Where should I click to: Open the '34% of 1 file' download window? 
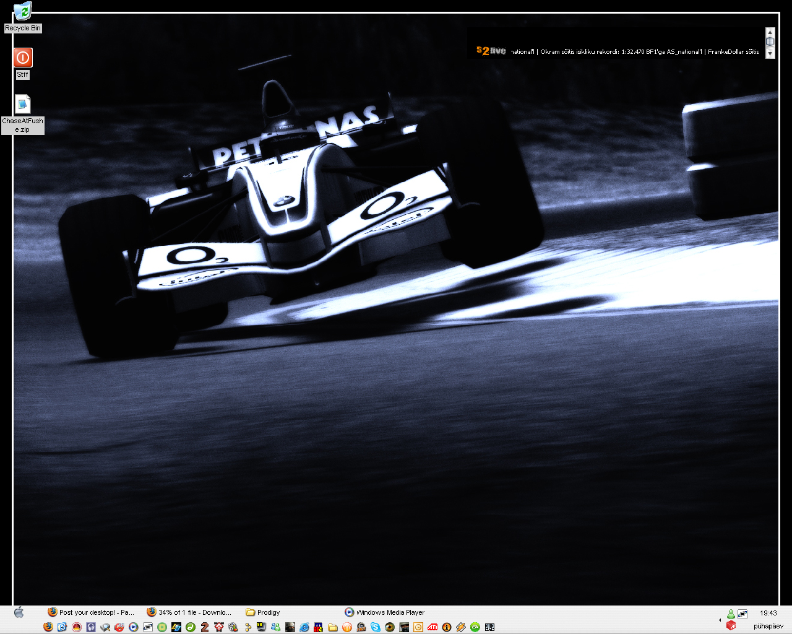tap(190, 612)
